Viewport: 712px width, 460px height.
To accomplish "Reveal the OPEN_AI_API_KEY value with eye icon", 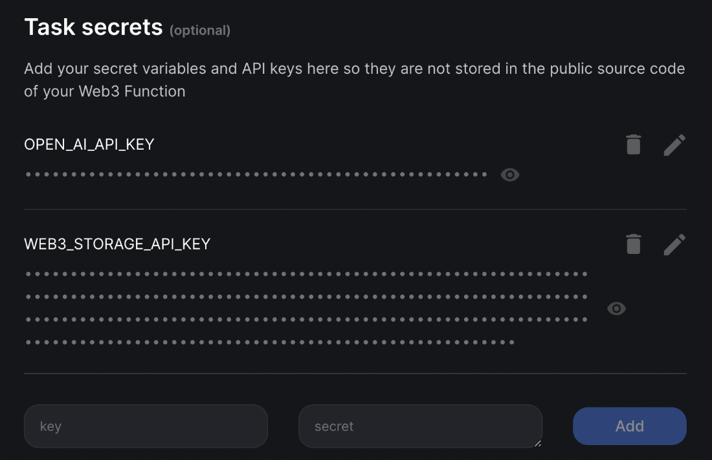I will (510, 174).
